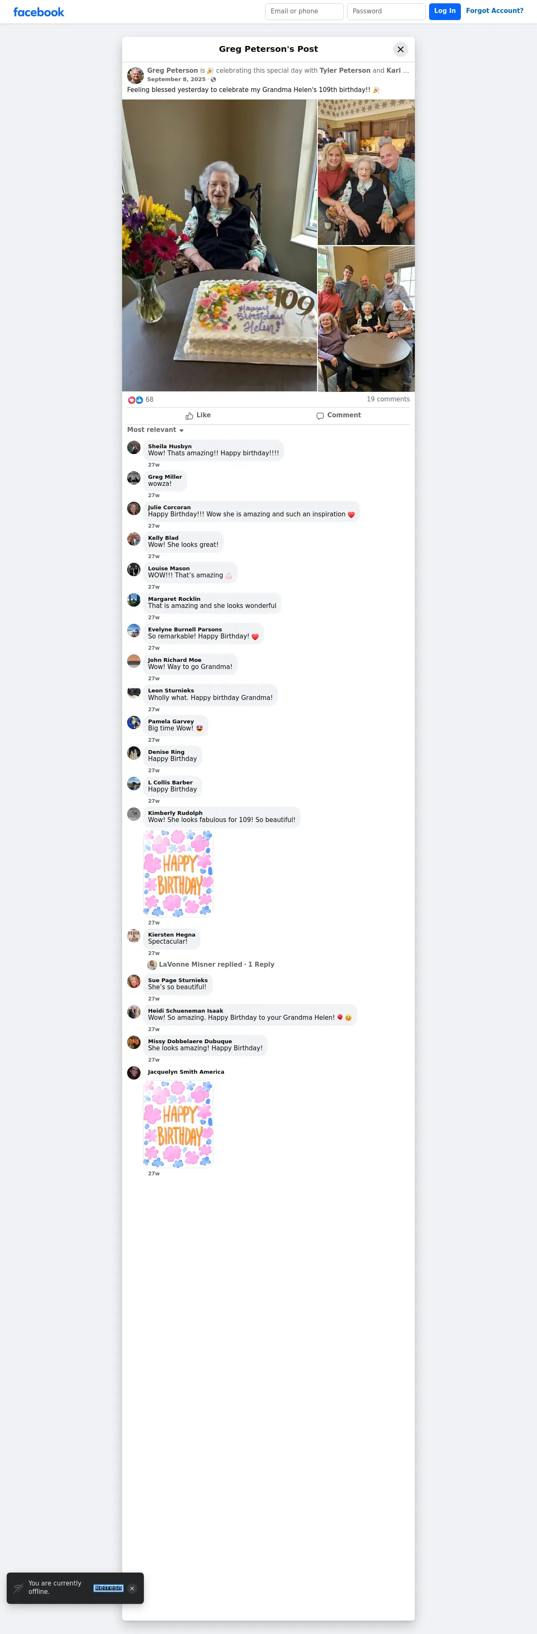
Task: Expand the Most relevant sort dropdown
Action: (156, 430)
